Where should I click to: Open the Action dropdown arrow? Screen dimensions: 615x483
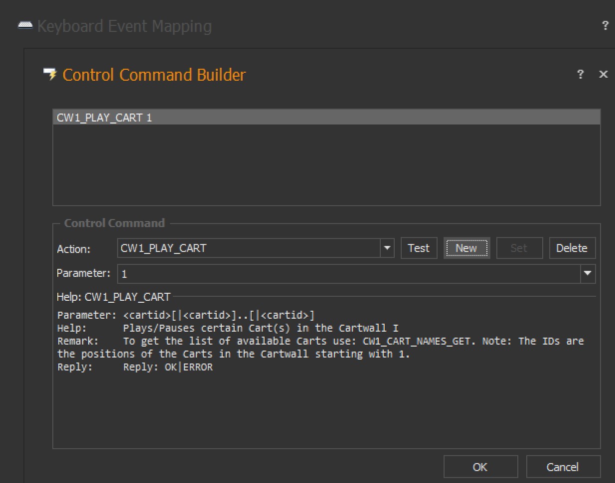387,248
